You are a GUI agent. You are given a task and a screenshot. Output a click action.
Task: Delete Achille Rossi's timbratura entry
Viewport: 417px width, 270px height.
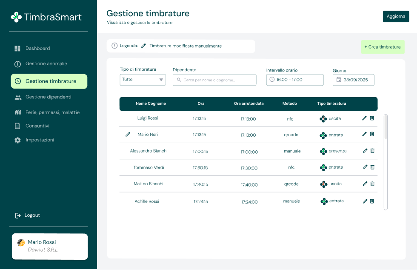tap(372, 201)
